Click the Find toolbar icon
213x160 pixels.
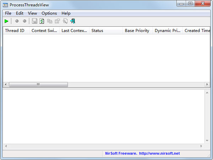point(65,21)
